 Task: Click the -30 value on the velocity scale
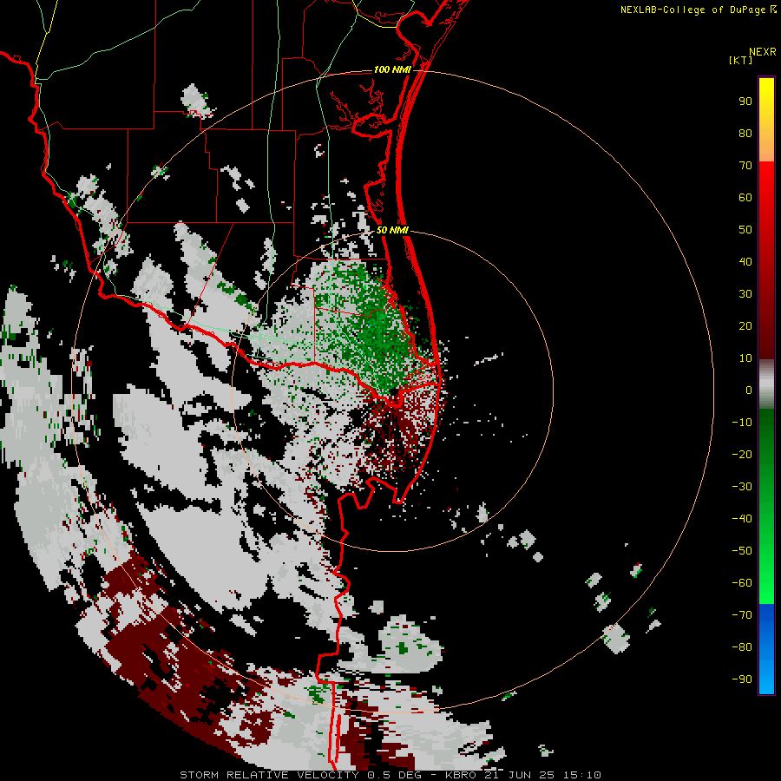(742, 487)
